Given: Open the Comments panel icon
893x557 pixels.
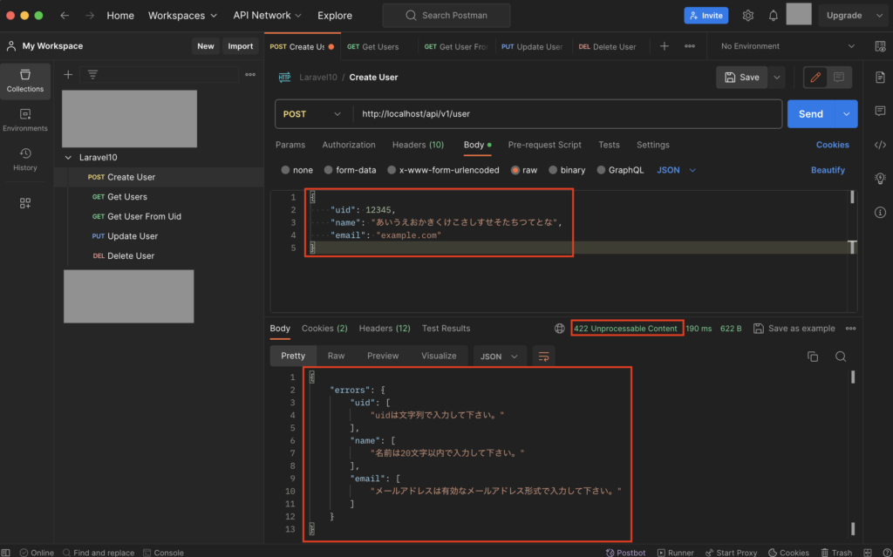Looking at the screenshot, I should [x=880, y=111].
